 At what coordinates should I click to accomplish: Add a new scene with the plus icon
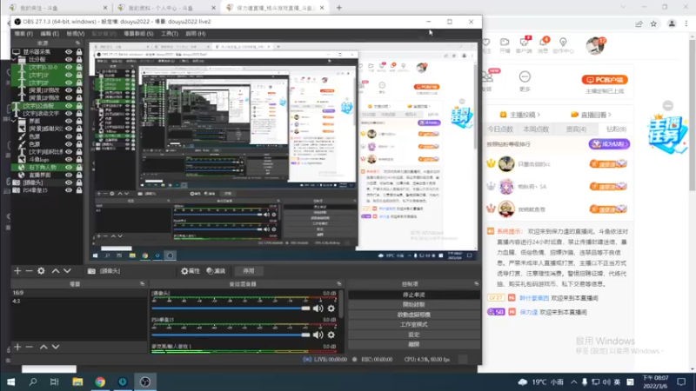(17, 347)
